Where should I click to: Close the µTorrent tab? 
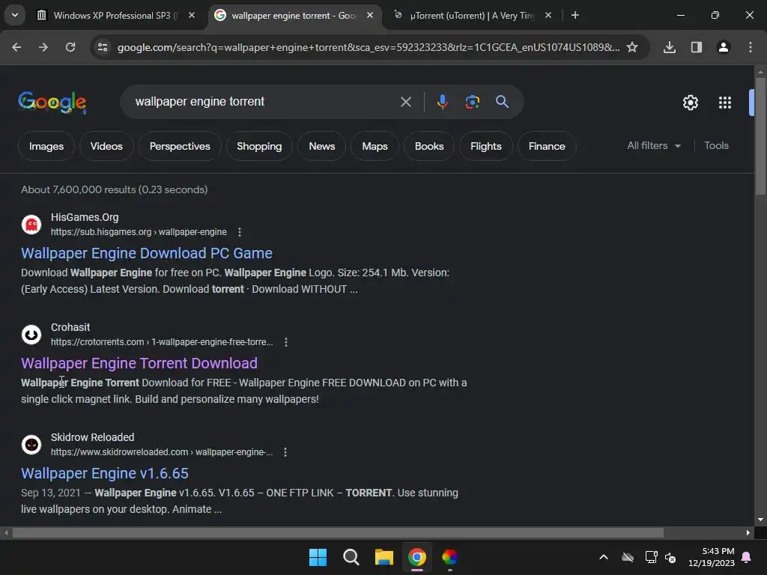coord(548,15)
